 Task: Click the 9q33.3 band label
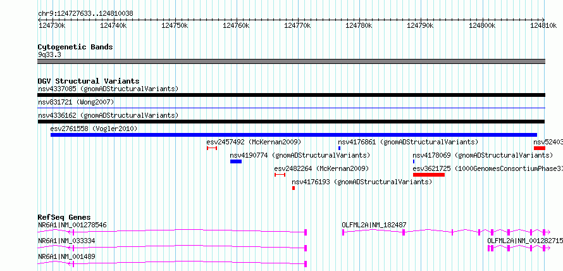pos(49,54)
